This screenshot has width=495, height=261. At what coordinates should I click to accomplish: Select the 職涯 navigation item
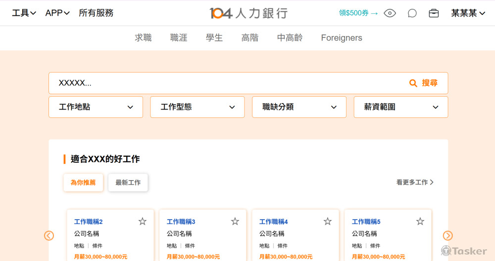click(x=179, y=38)
